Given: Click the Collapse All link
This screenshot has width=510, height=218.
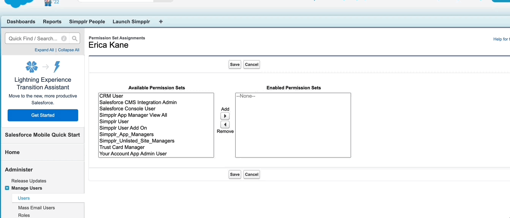Looking at the screenshot, I should click(69, 50).
